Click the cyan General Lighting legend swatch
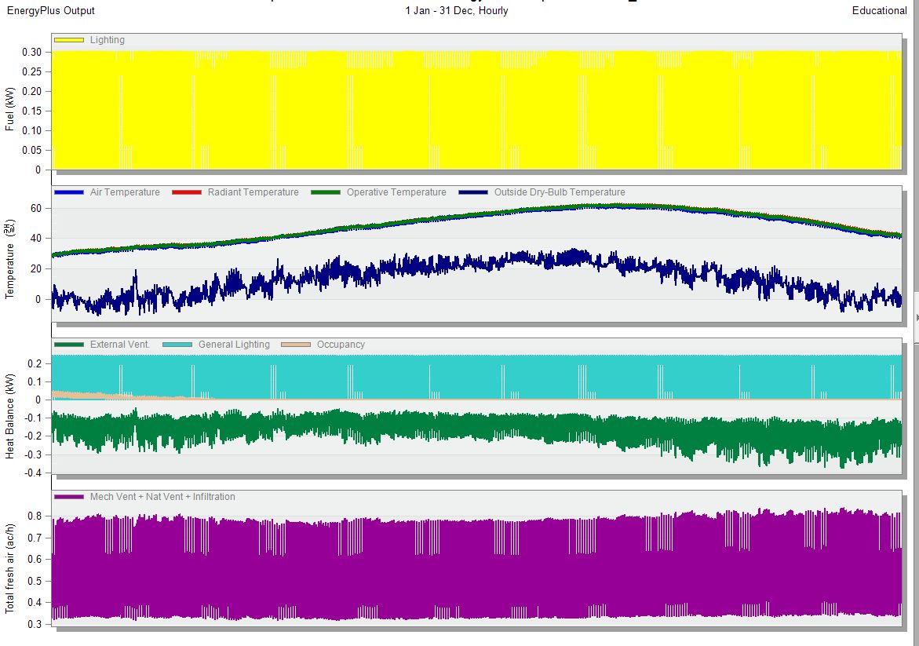This screenshot has height=646, width=919. coord(177,345)
